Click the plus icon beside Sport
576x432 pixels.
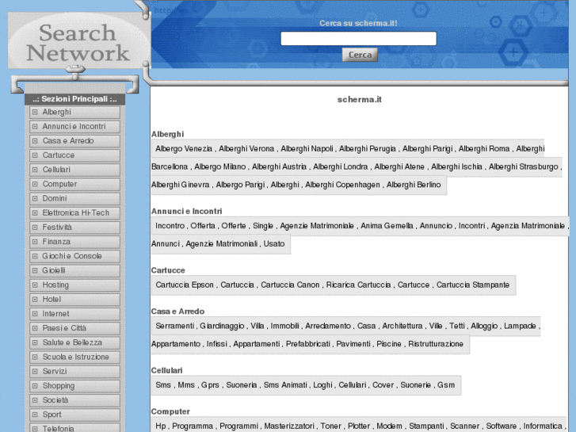point(35,415)
